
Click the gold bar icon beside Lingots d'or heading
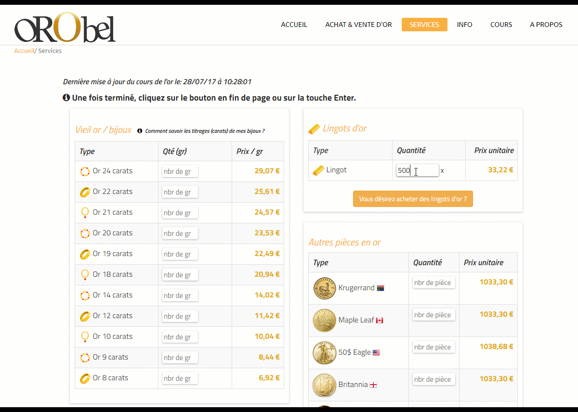314,129
